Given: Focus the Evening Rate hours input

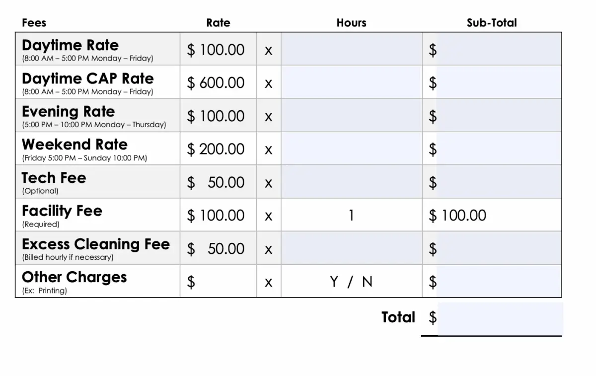Looking at the screenshot, I should (x=351, y=116).
